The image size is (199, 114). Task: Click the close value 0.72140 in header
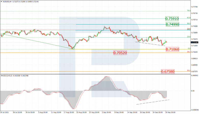(x=36, y=2)
